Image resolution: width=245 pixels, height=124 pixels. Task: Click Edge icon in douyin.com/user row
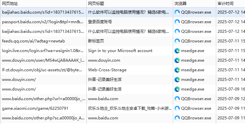coord(177,60)
